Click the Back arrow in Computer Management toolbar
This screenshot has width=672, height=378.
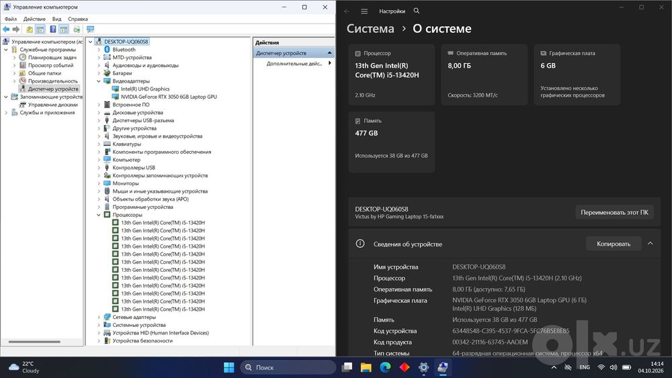coord(6,29)
